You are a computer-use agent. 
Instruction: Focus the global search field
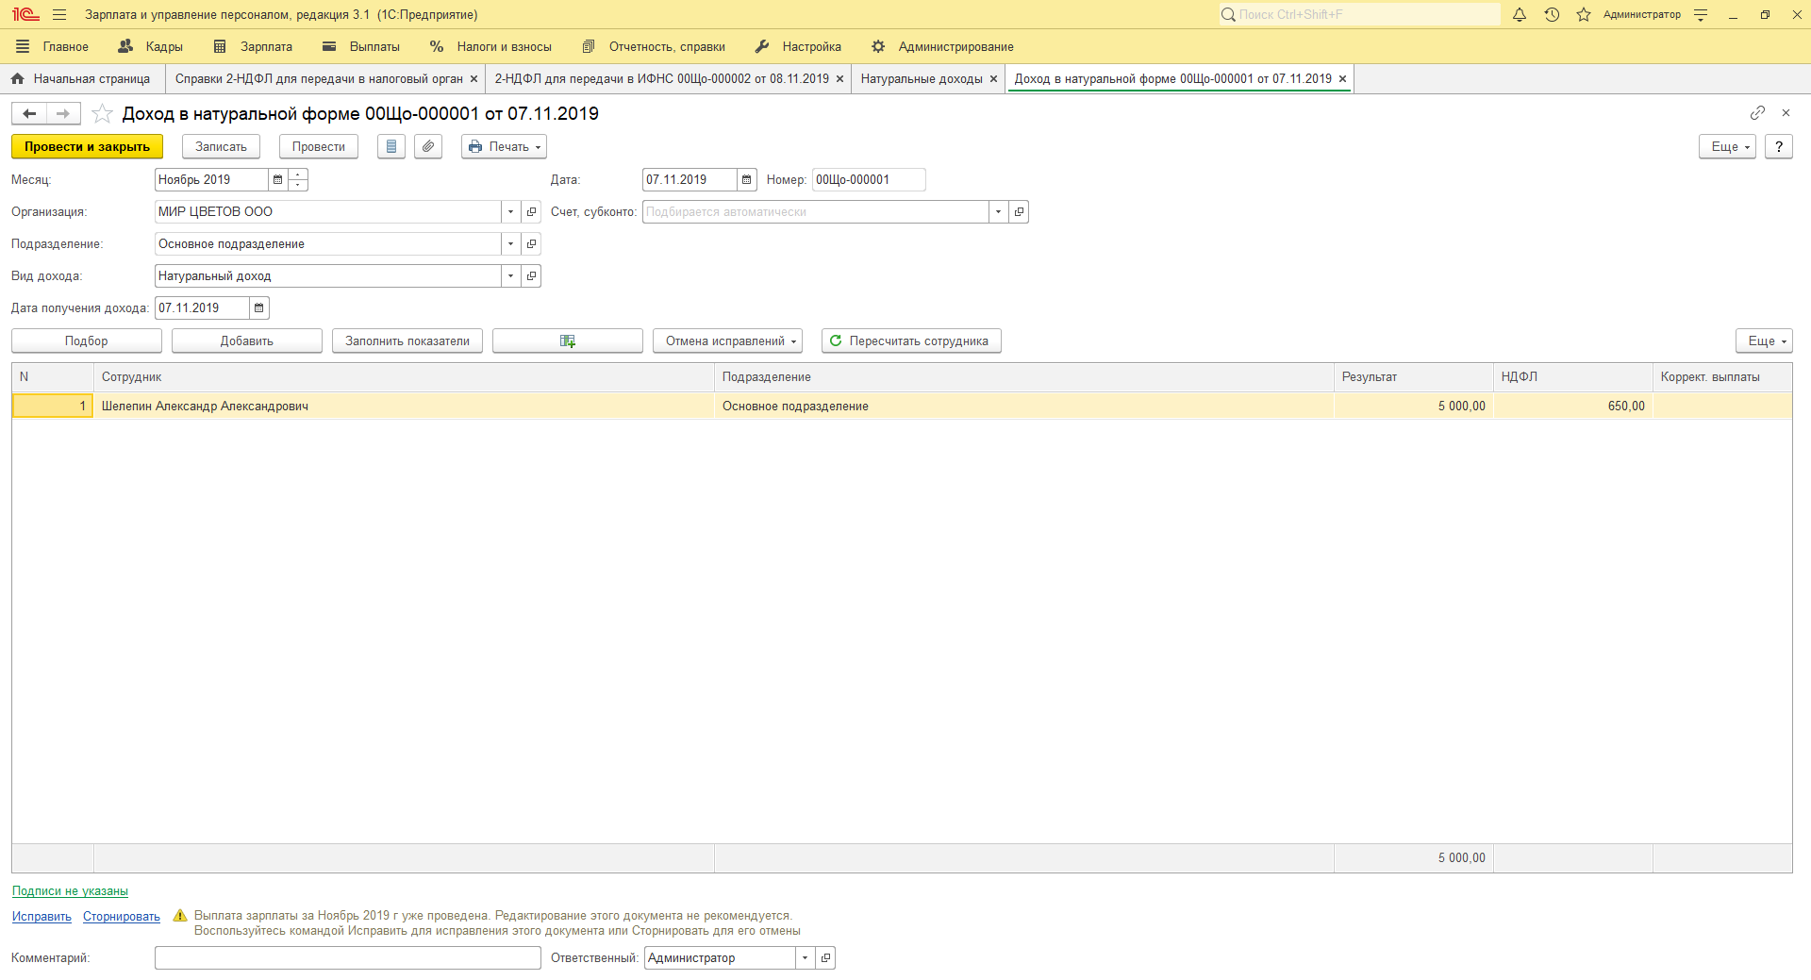click(1359, 14)
